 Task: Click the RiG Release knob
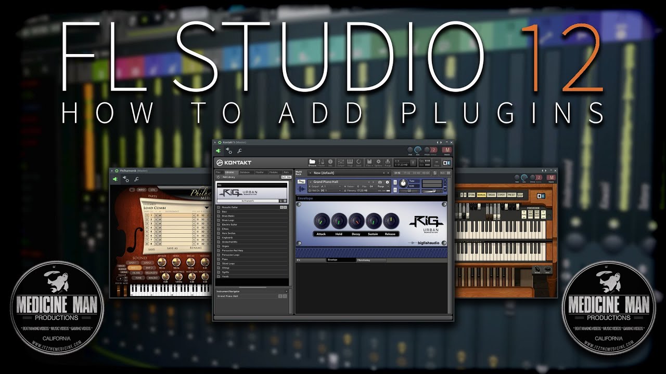tap(391, 220)
